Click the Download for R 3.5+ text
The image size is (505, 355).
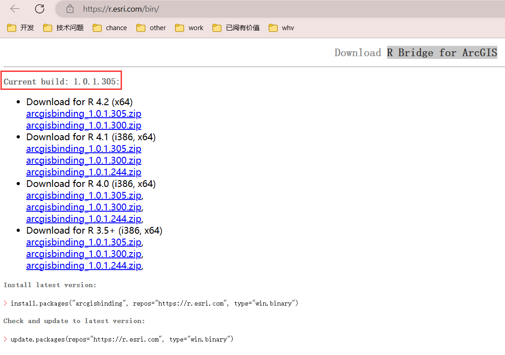pyautogui.click(x=95, y=231)
